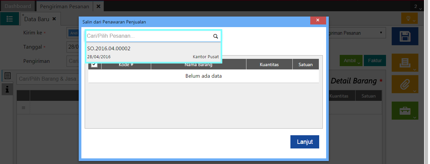The image size is (430, 164).
Task: Close the Data Baru tab
Action: [54, 19]
